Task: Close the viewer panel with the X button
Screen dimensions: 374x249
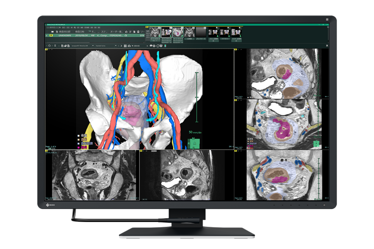Action: [327, 46]
